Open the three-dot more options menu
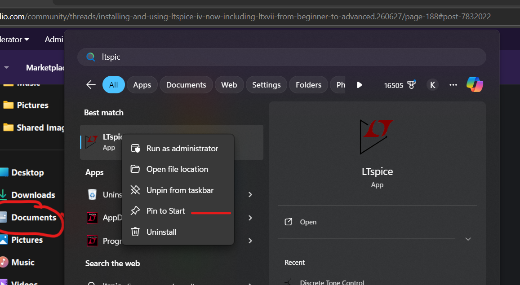The image size is (520, 285). [x=453, y=85]
